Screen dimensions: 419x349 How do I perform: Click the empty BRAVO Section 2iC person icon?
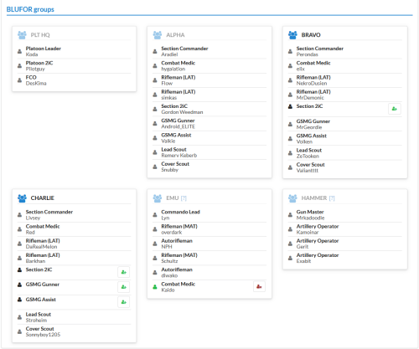tap(290, 106)
